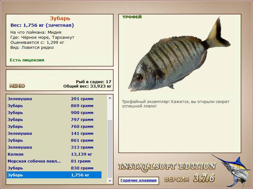Select Зубарь 830 грамм entry
The image size is (253, 189).
point(54,168)
